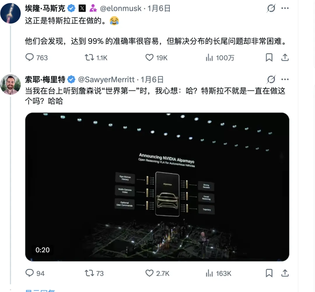Open @SawyerMerritt profile handle link

[106, 80]
